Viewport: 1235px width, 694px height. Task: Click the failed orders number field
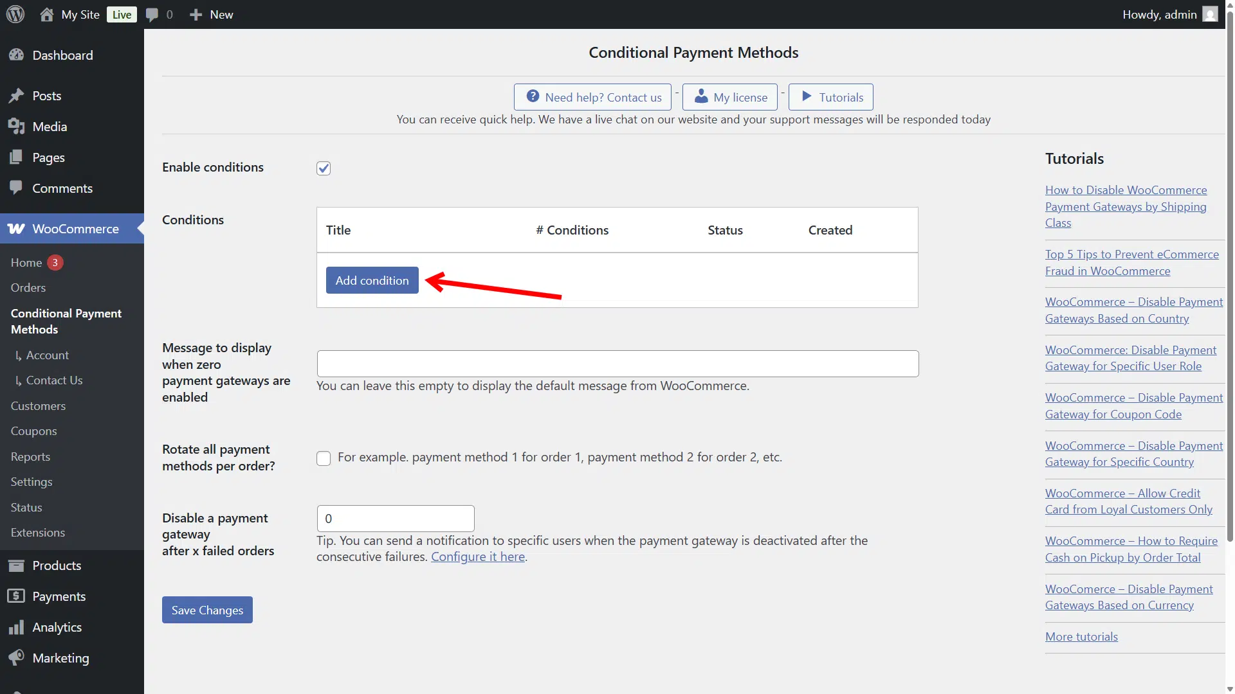pos(396,519)
